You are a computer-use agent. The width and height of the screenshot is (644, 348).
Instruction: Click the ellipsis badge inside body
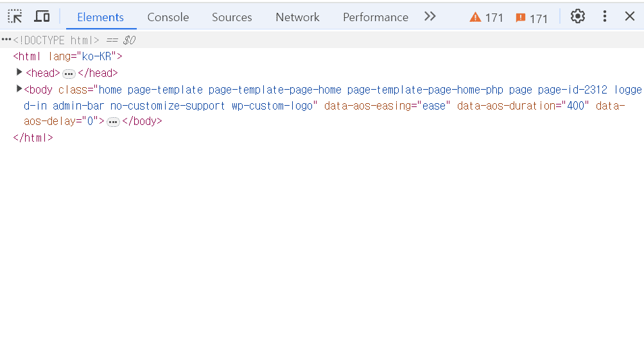pos(113,122)
